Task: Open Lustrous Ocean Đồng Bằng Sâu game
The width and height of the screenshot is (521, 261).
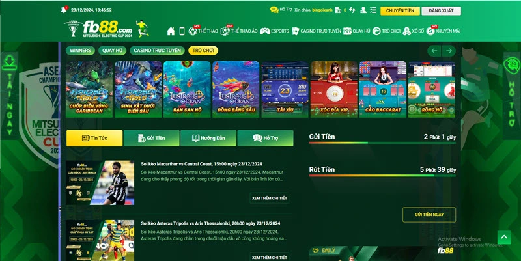Action: pyautogui.click(x=236, y=89)
